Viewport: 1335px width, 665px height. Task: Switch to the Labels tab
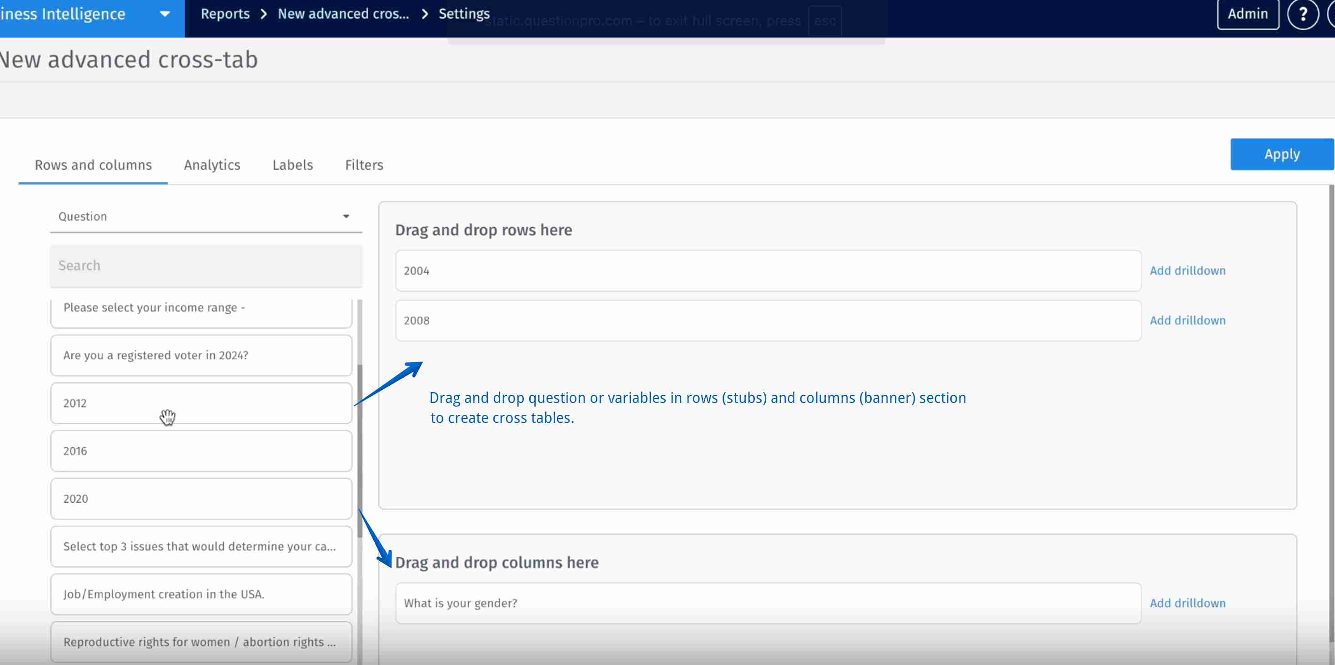coord(292,165)
